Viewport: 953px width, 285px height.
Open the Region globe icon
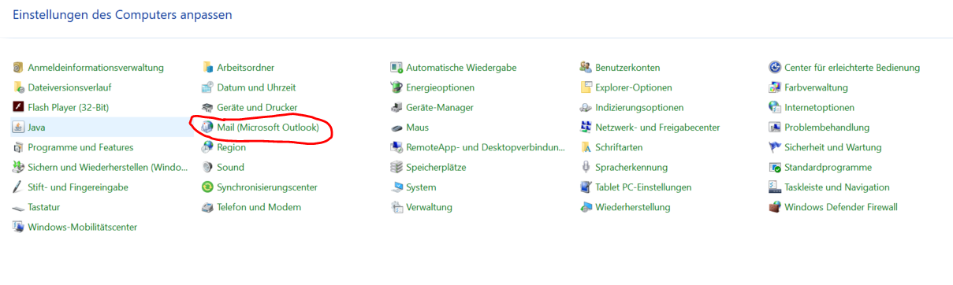click(208, 147)
